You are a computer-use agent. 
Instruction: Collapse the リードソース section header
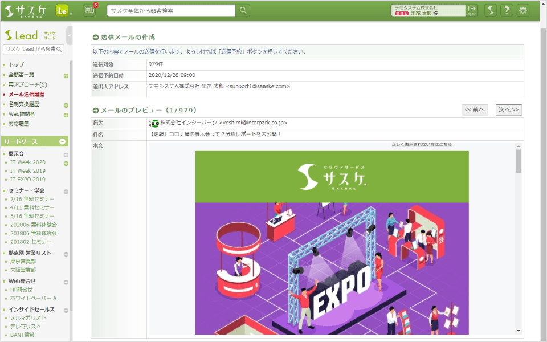[63, 141]
